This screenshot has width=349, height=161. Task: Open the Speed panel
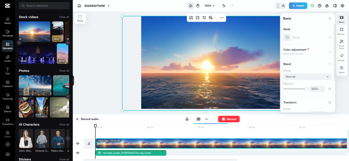(x=342, y=69)
